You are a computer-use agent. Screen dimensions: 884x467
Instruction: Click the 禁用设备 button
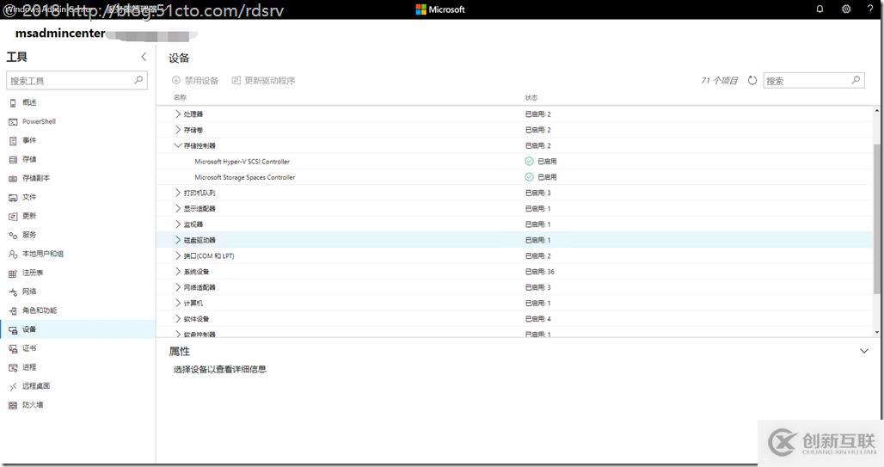(x=195, y=81)
